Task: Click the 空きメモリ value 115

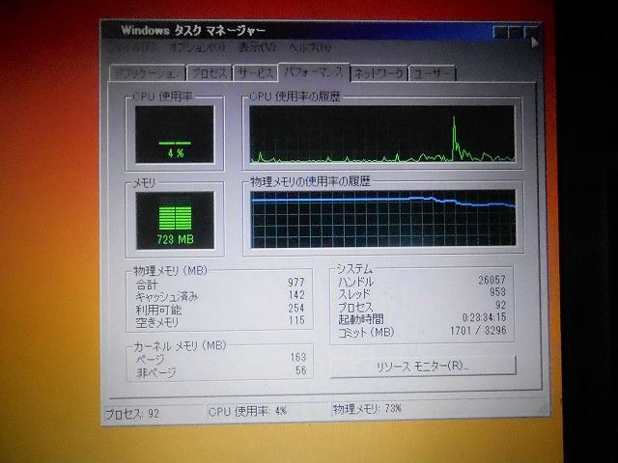Action: coord(296,320)
